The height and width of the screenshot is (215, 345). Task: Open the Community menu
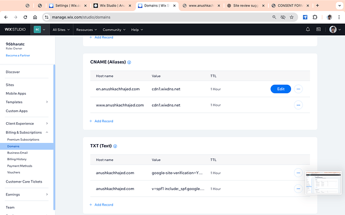click(114, 29)
